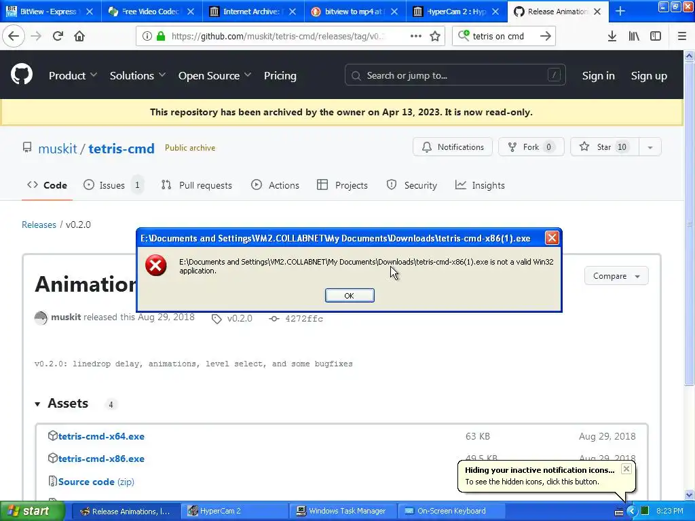
Task: Click the GitHub logo icon
Action: [x=22, y=75]
